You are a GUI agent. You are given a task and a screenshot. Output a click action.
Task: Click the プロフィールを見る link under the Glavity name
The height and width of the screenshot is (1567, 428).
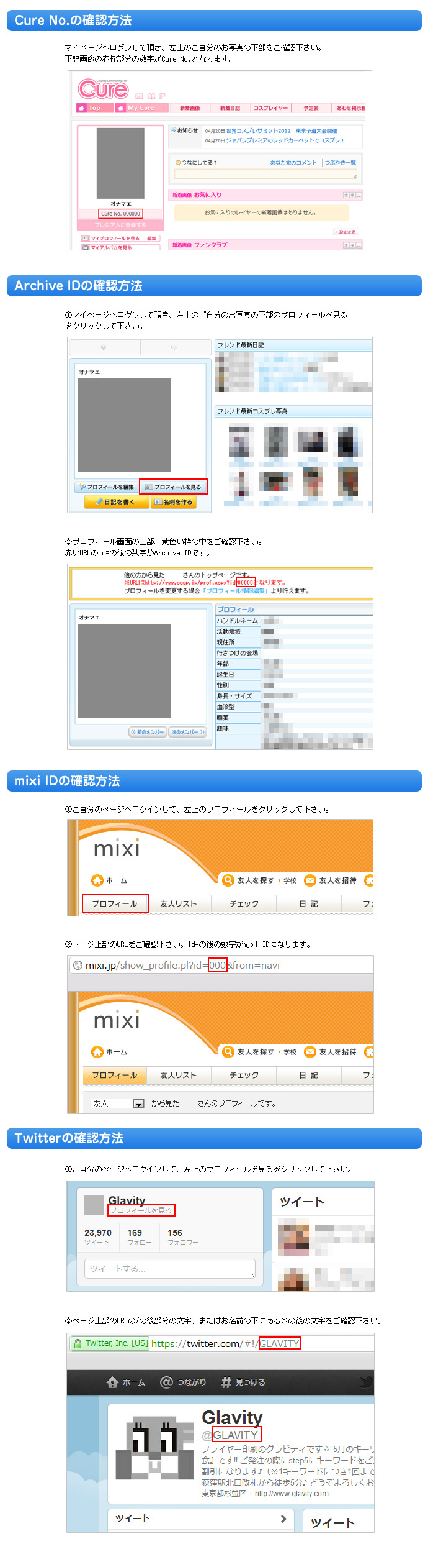pyautogui.click(x=141, y=1210)
